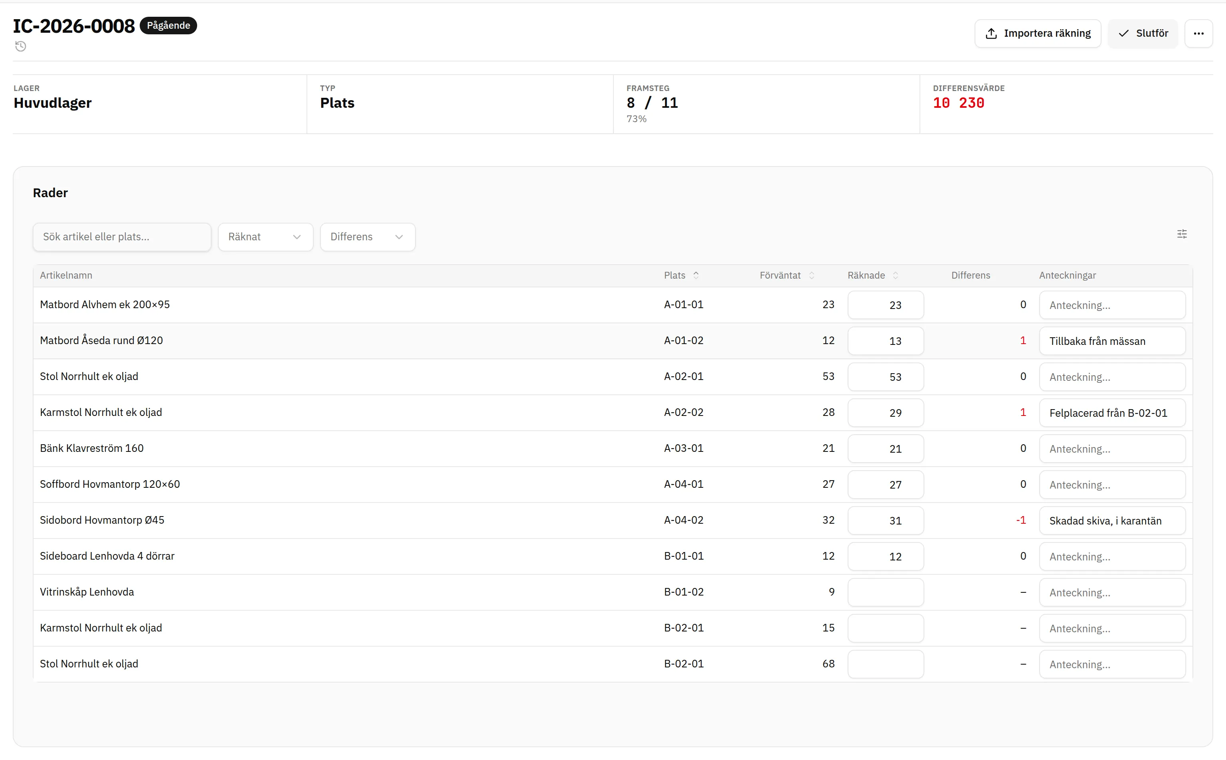This screenshot has height=760, width=1226.
Task: Click the Artikelnamn column header
Action: pyautogui.click(x=66, y=275)
